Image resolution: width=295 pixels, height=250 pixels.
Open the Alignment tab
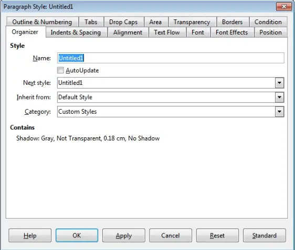click(x=128, y=32)
